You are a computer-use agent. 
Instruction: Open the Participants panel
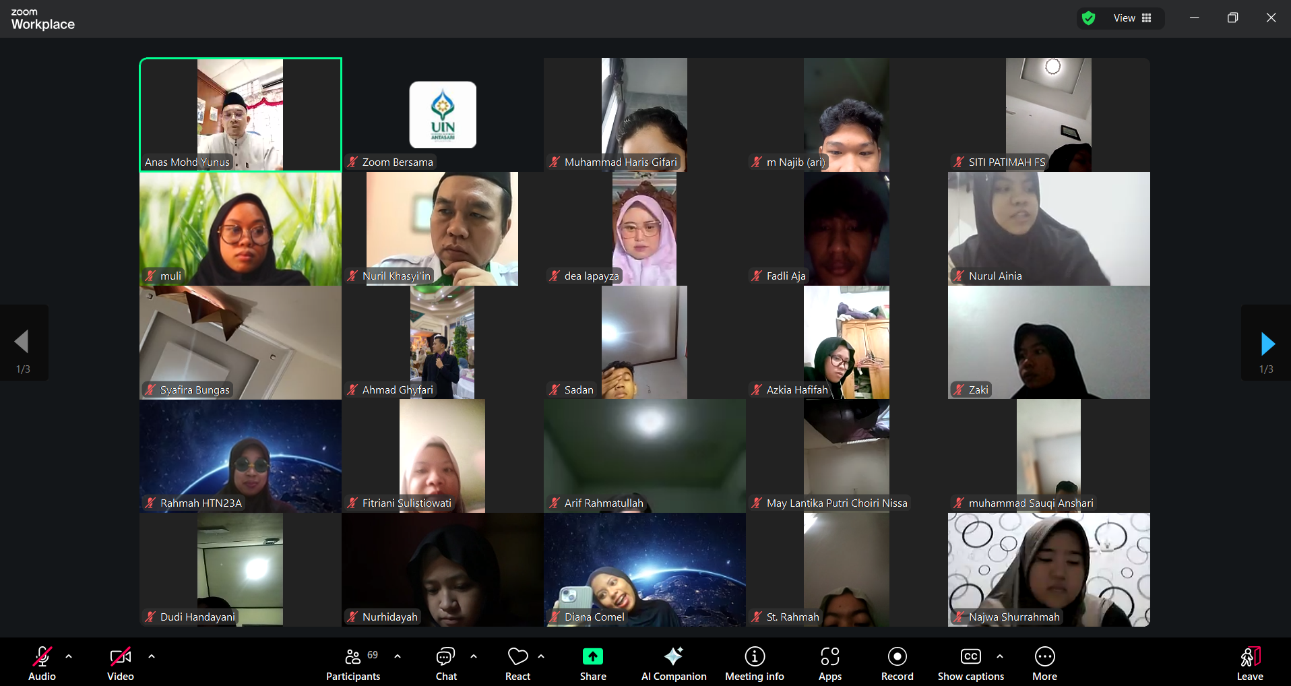click(x=353, y=664)
